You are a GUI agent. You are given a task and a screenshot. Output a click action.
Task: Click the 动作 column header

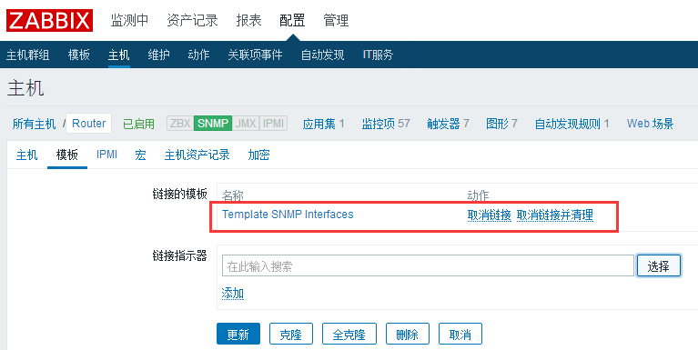click(478, 195)
